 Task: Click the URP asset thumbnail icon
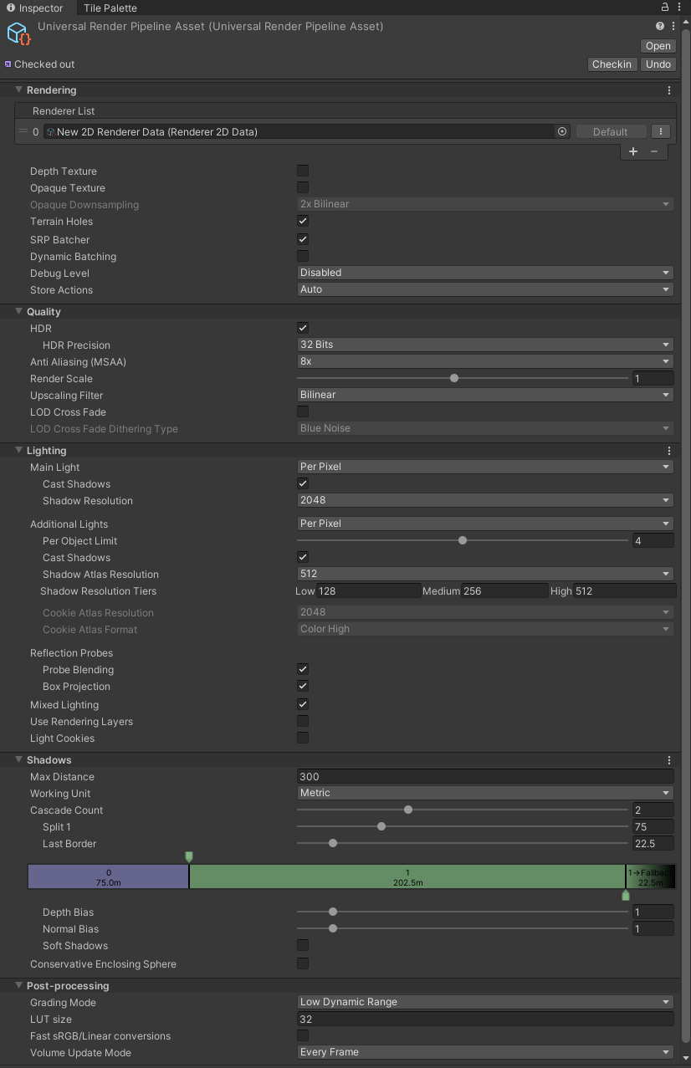[x=18, y=34]
